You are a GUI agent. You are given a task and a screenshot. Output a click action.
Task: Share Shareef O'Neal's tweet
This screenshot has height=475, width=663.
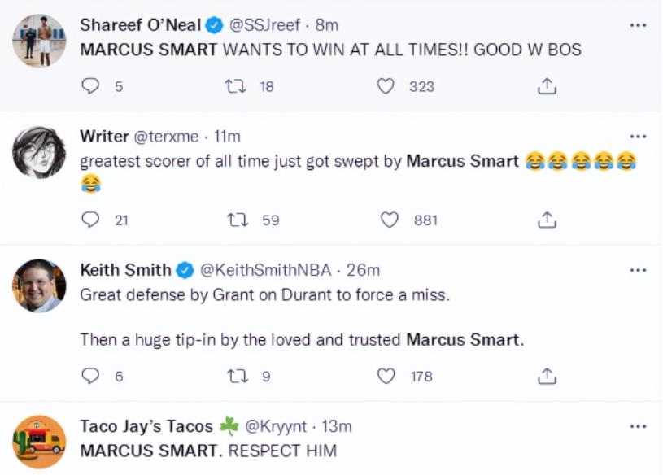pos(547,86)
